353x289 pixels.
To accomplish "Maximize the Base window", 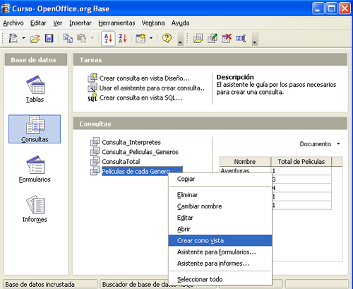I will (x=331, y=8).
